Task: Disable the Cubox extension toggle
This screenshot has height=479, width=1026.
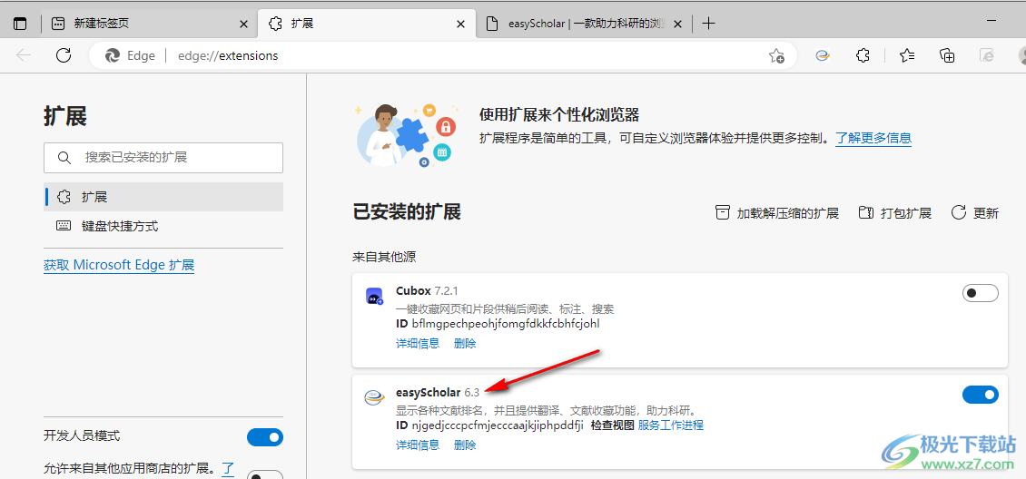Action: [981, 293]
